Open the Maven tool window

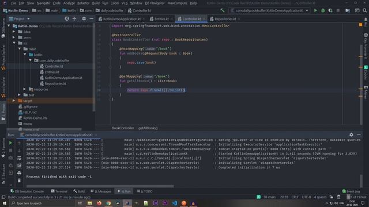[366, 92]
